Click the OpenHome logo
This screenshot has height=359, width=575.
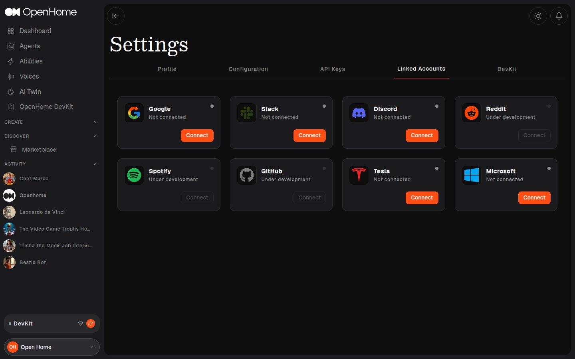click(41, 12)
